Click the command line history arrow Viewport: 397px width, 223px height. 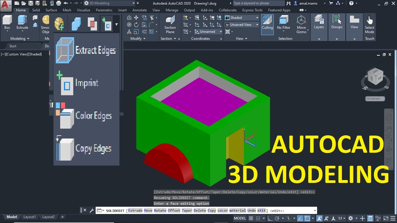(x=315, y=211)
